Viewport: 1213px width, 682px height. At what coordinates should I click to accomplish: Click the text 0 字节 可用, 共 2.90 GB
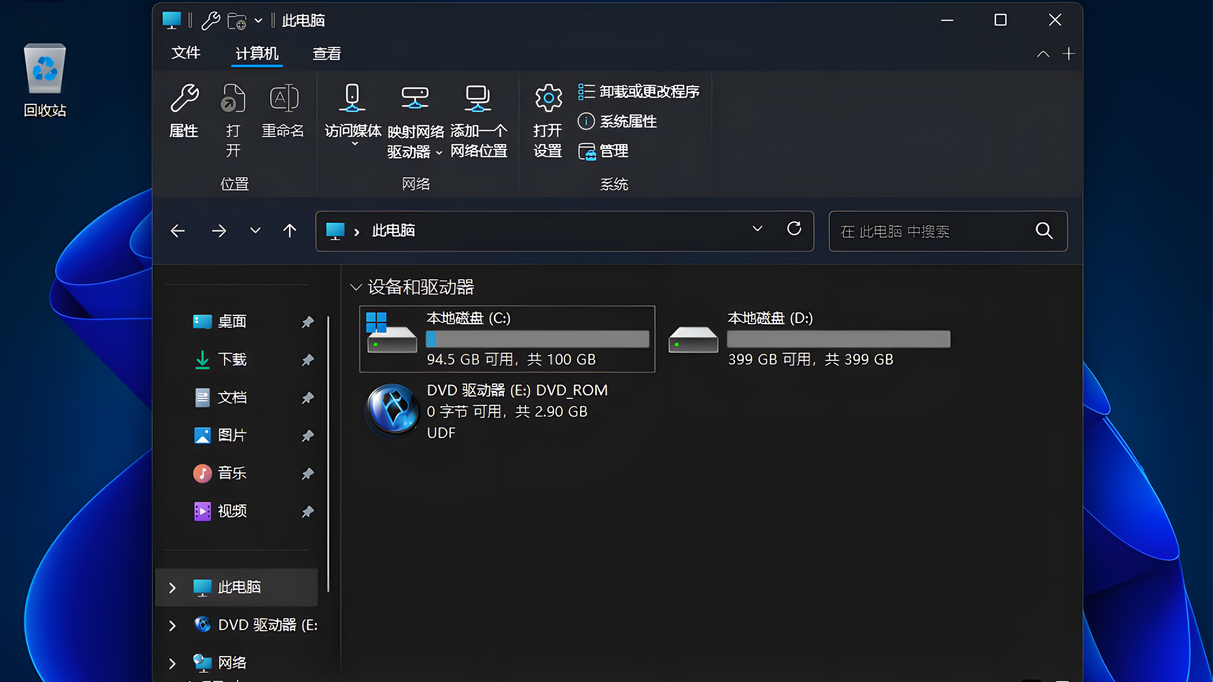pos(507,412)
